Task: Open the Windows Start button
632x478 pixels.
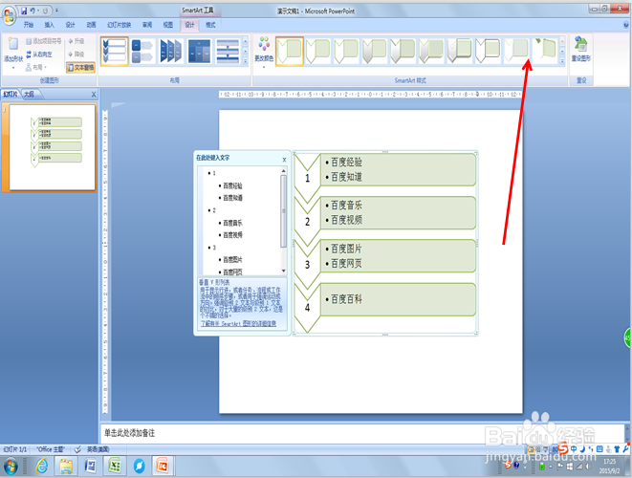Action: click(11, 467)
